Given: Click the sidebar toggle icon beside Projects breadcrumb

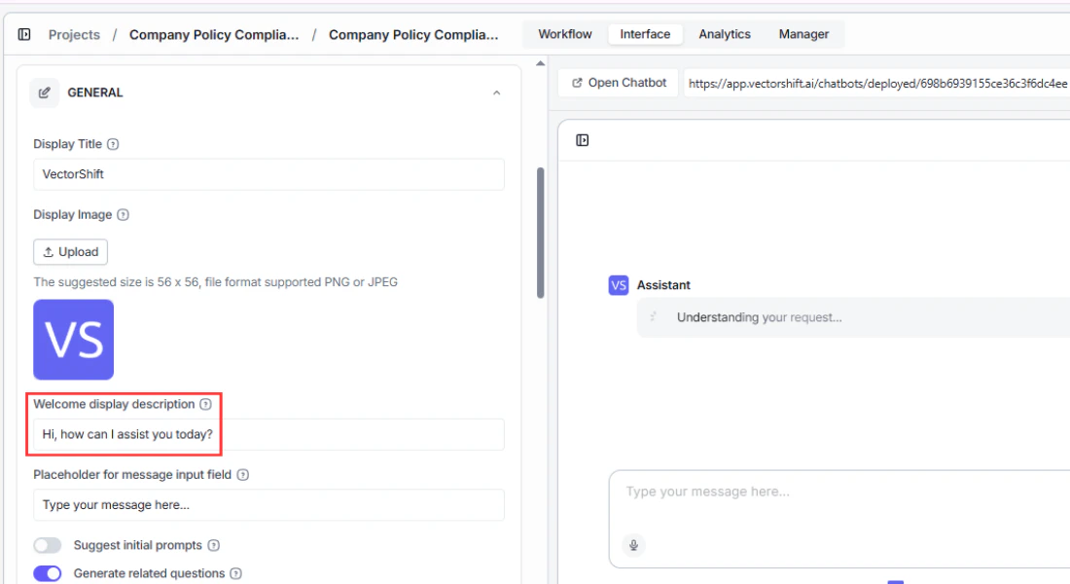Looking at the screenshot, I should (21, 34).
